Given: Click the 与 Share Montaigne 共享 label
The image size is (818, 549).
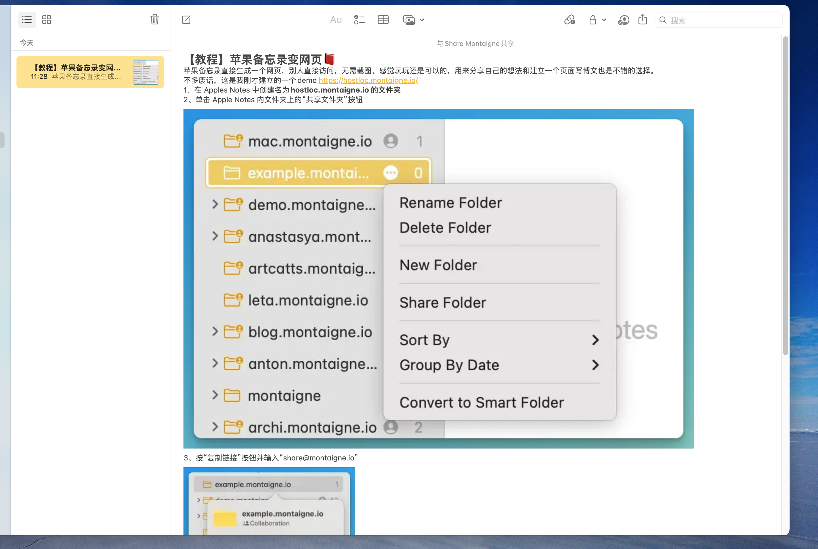Looking at the screenshot, I should (475, 43).
